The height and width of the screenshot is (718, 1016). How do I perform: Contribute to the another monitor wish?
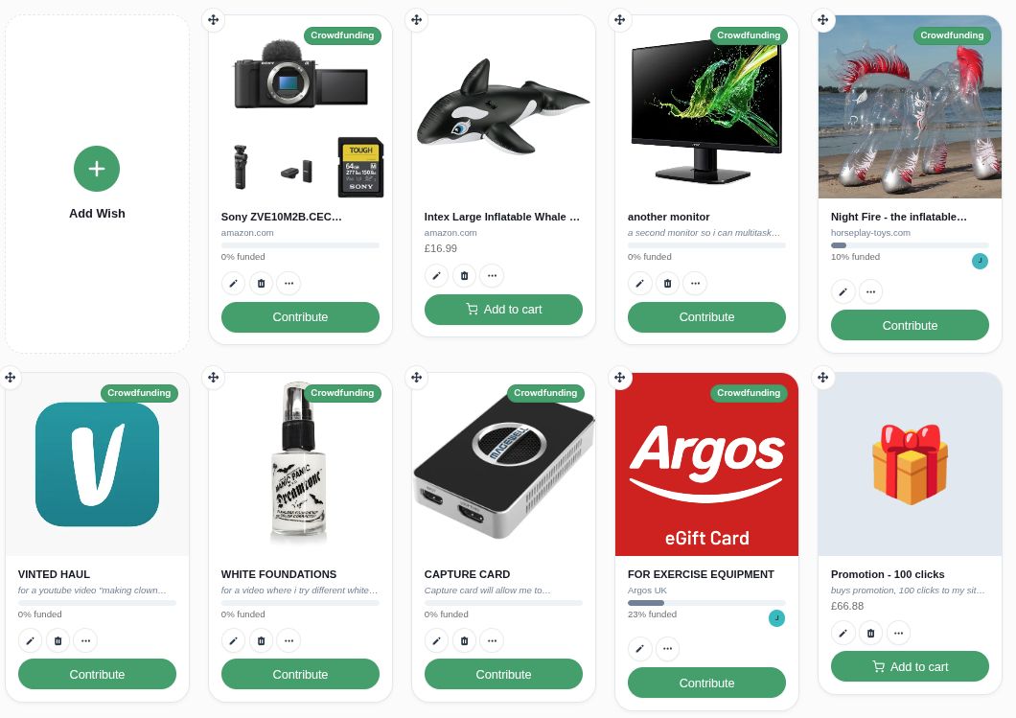pos(707,317)
